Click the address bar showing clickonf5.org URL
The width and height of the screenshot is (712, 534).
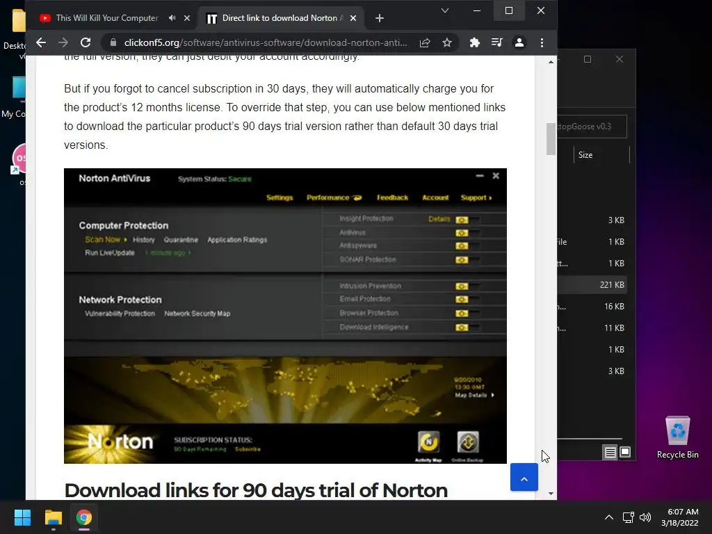click(x=266, y=42)
